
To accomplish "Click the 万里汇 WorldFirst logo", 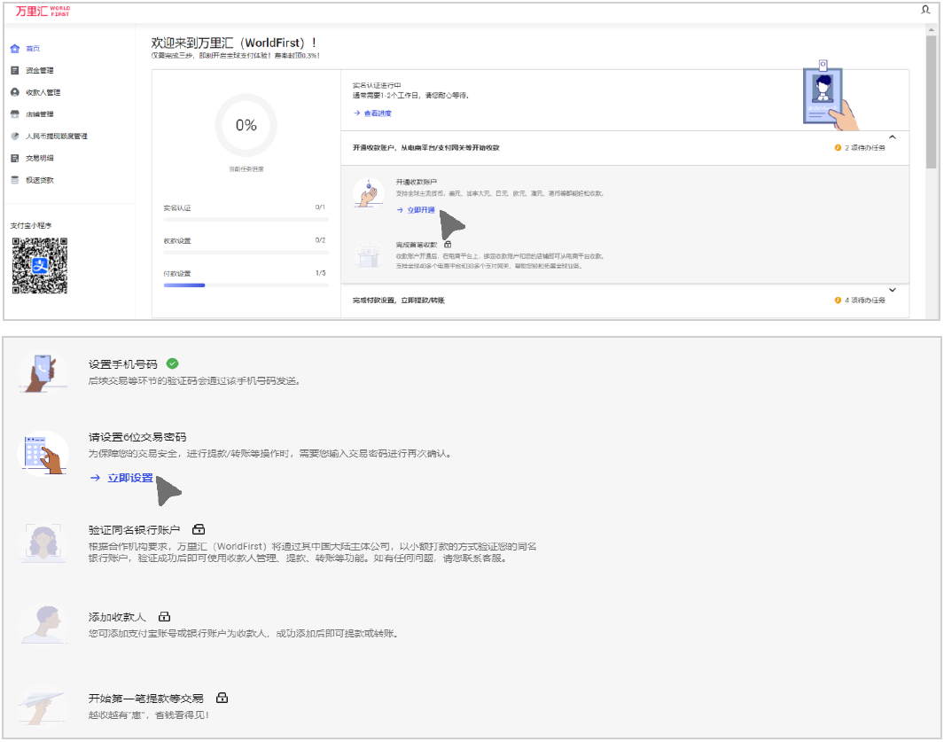I will [43, 11].
